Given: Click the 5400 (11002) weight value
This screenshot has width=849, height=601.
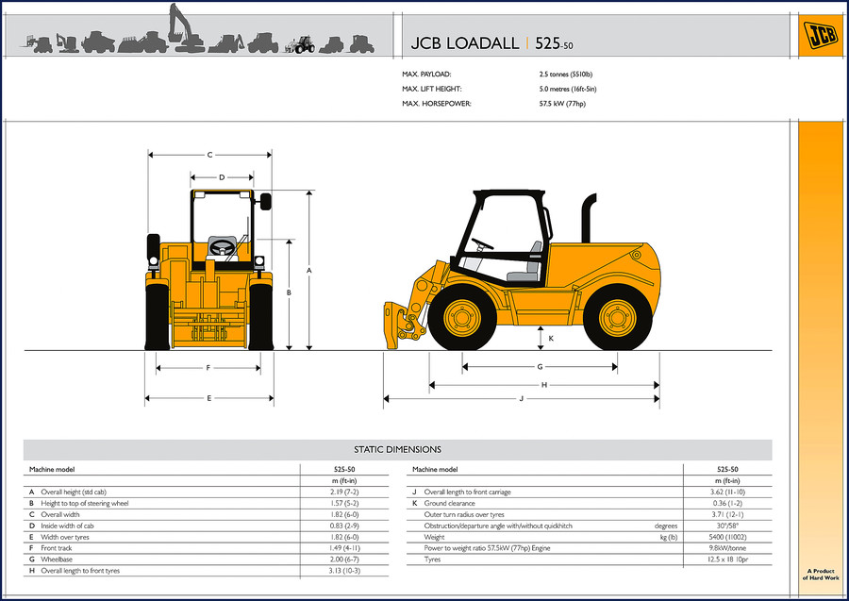Looking at the screenshot, I should point(727,537).
